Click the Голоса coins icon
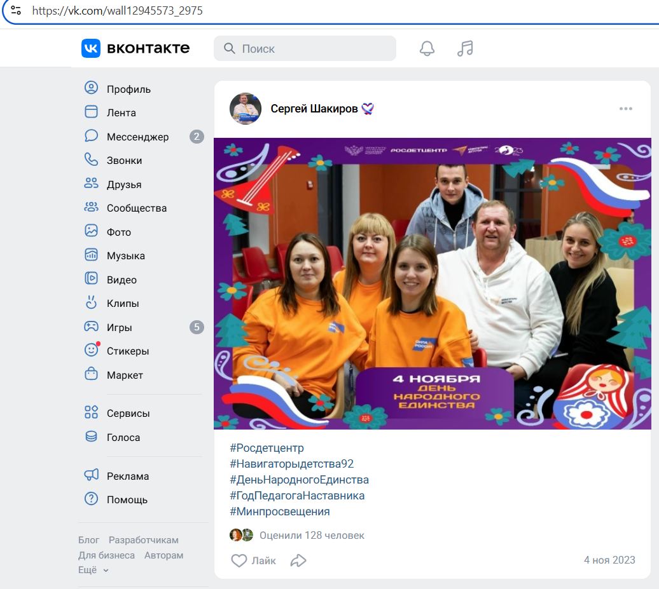The width and height of the screenshot is (659, 589). [91, 436]
